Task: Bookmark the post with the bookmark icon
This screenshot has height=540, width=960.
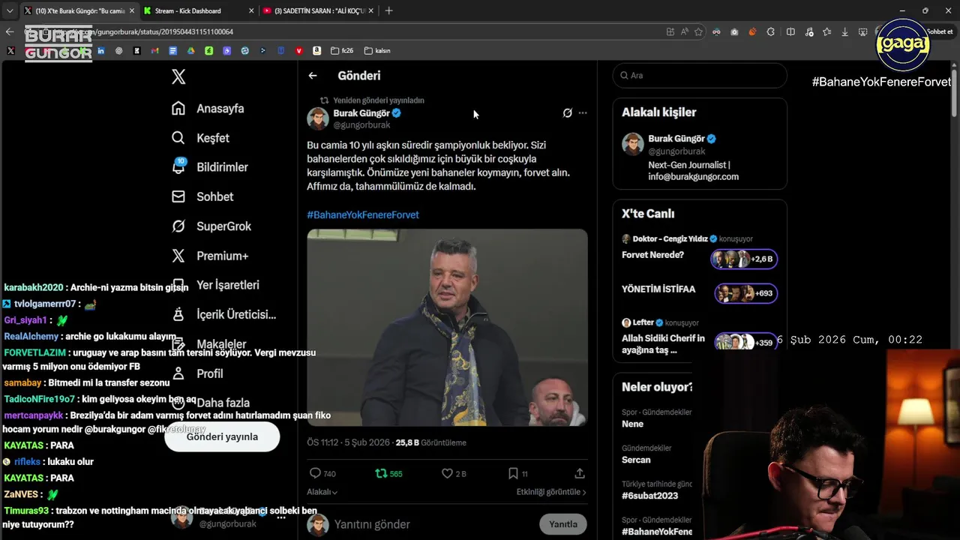Action: coord(513,473)
